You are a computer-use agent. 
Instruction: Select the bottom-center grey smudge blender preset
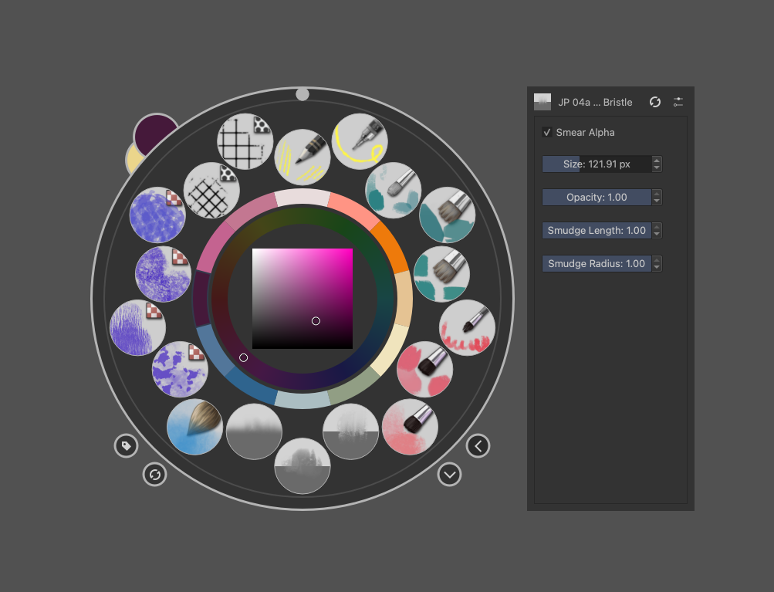click(302, 465)
